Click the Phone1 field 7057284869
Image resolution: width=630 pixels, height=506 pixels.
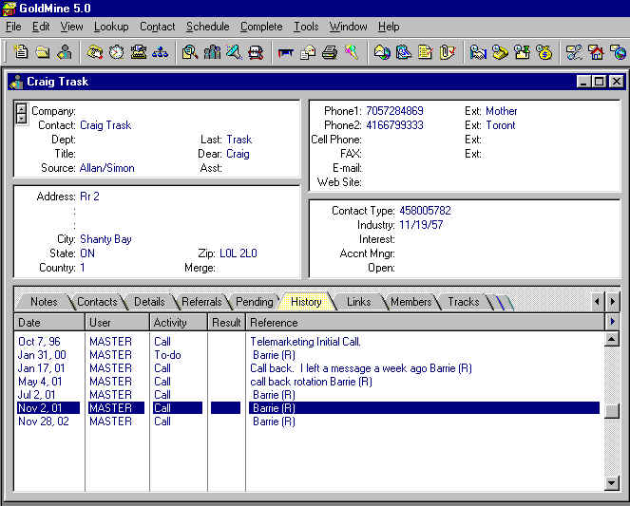click(x=394, y=111)
